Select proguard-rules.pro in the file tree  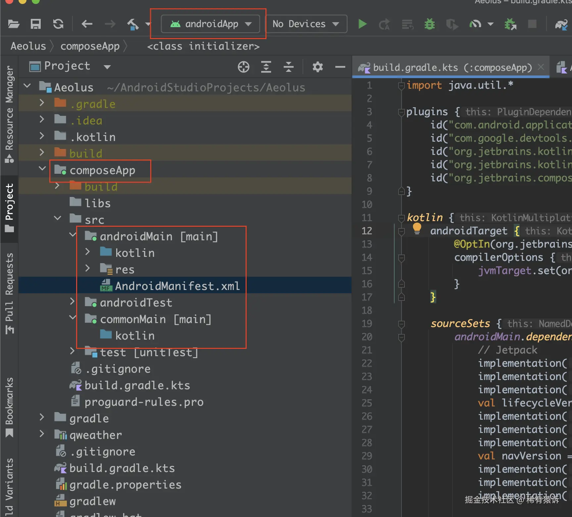[x=144, y=402]
